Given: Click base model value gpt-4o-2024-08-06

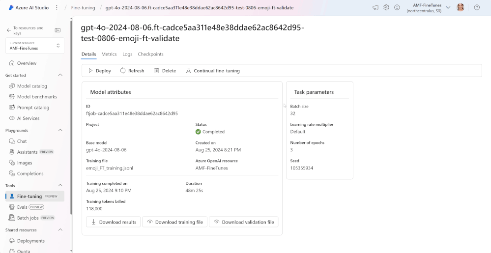Looking at the screenshot, I should pyautogui.click(x=106, y=150).
